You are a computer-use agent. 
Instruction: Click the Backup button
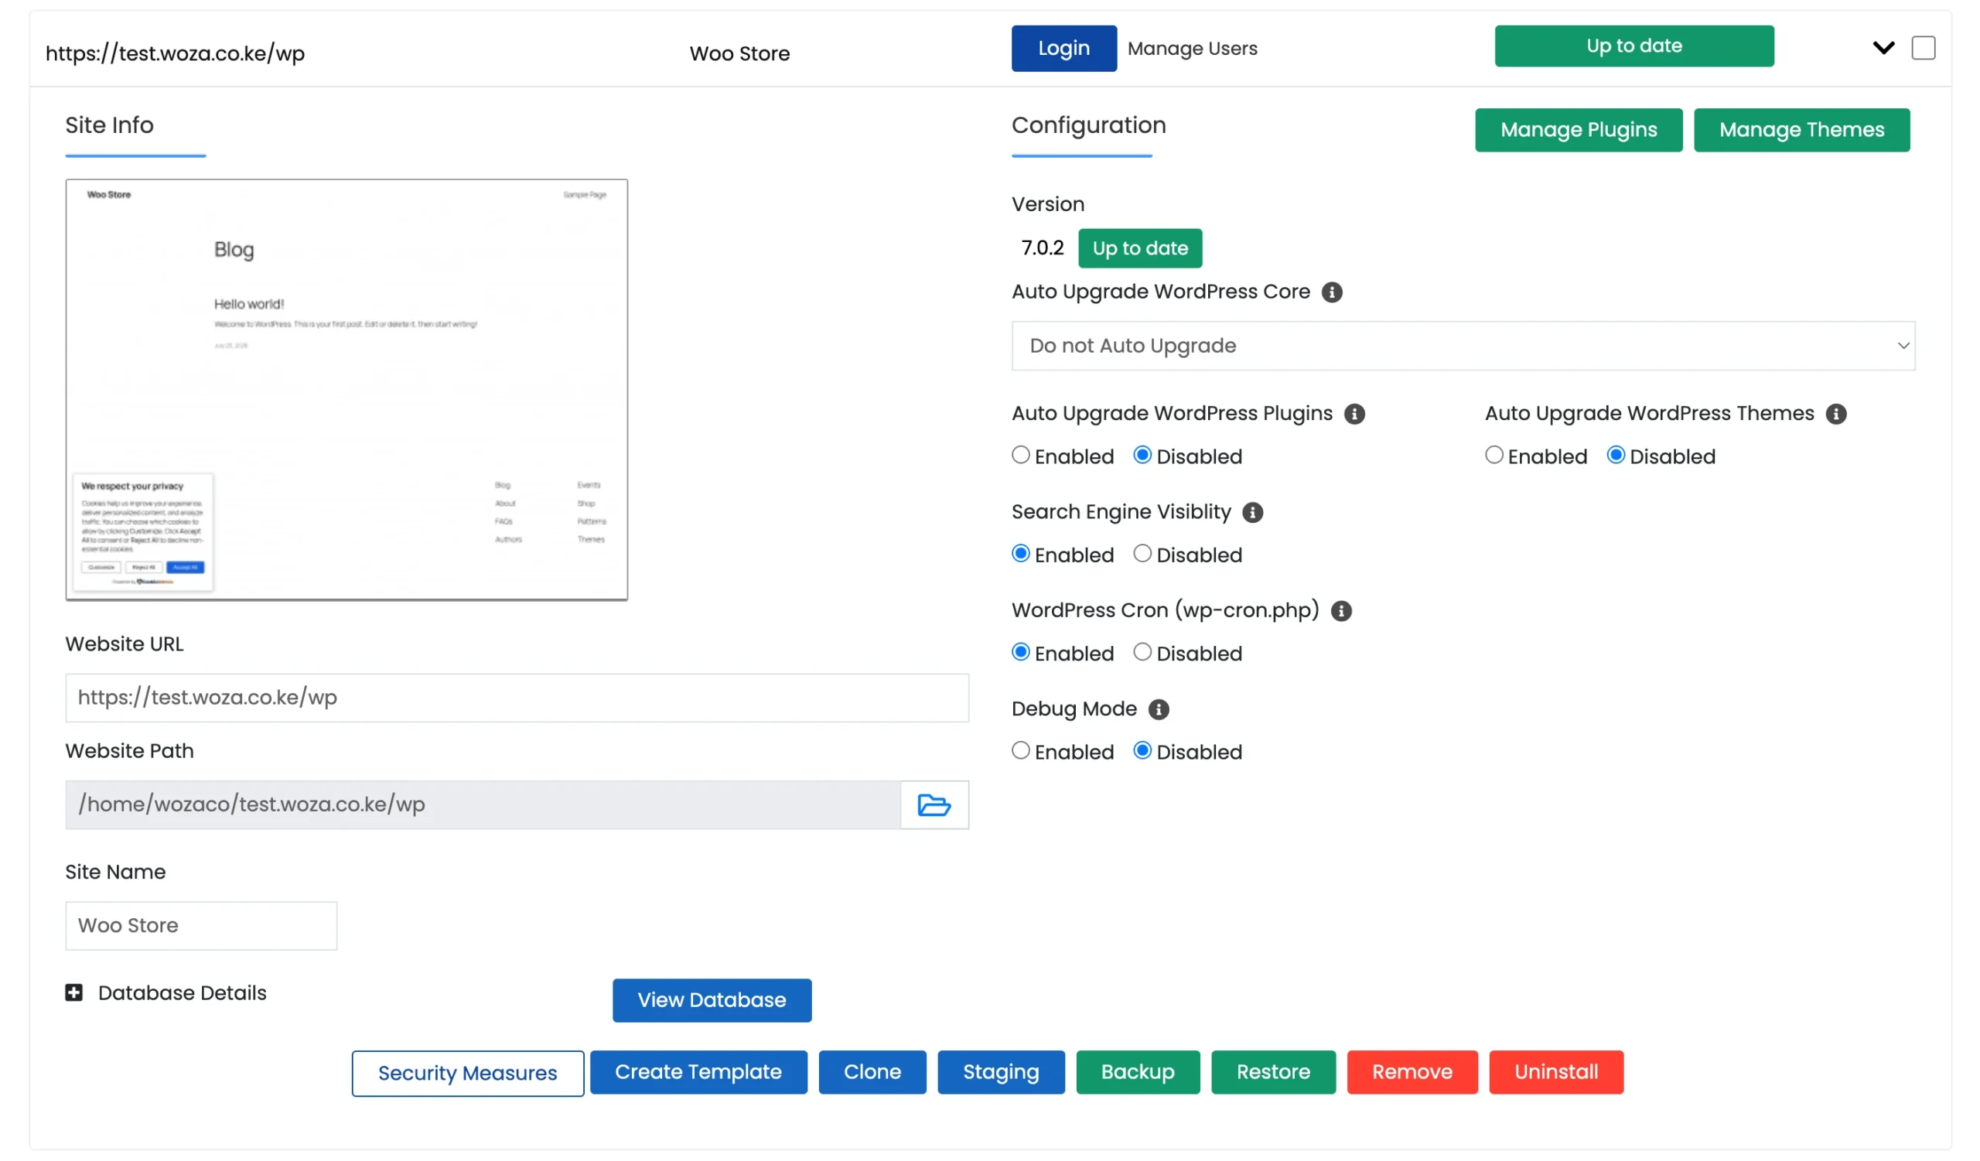pos(1138,1072)
